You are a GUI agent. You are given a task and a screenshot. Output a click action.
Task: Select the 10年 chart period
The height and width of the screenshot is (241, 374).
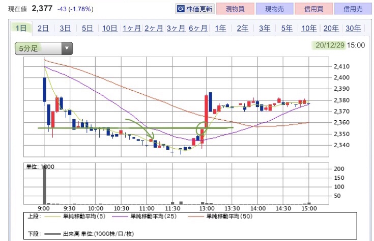pyautogui.click(x=309, y=28)
